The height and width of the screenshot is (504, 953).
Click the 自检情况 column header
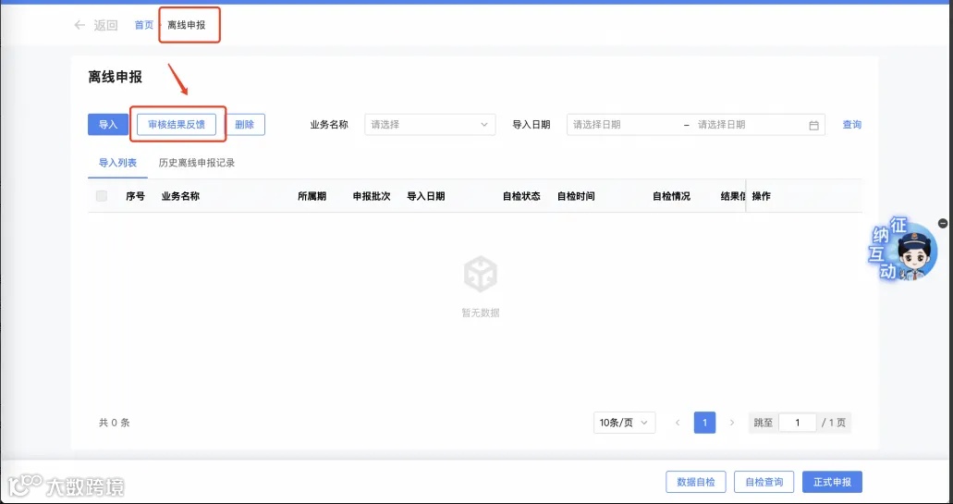tap(672, 196)
